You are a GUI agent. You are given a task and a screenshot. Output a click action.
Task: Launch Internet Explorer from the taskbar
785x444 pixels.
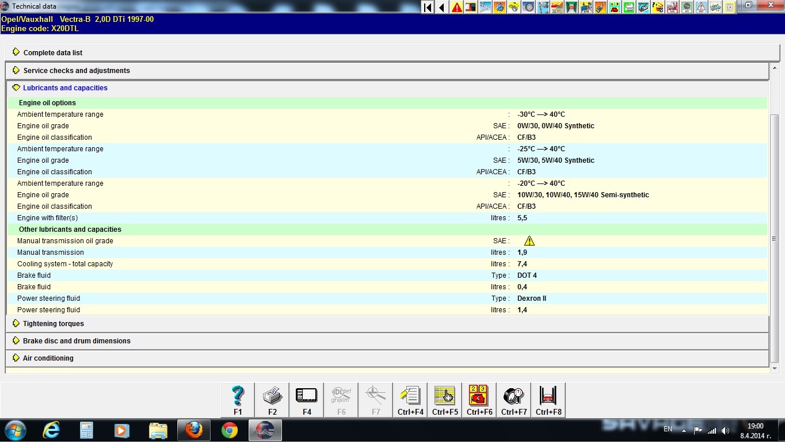pyautogui.click(x=52, y=430)
